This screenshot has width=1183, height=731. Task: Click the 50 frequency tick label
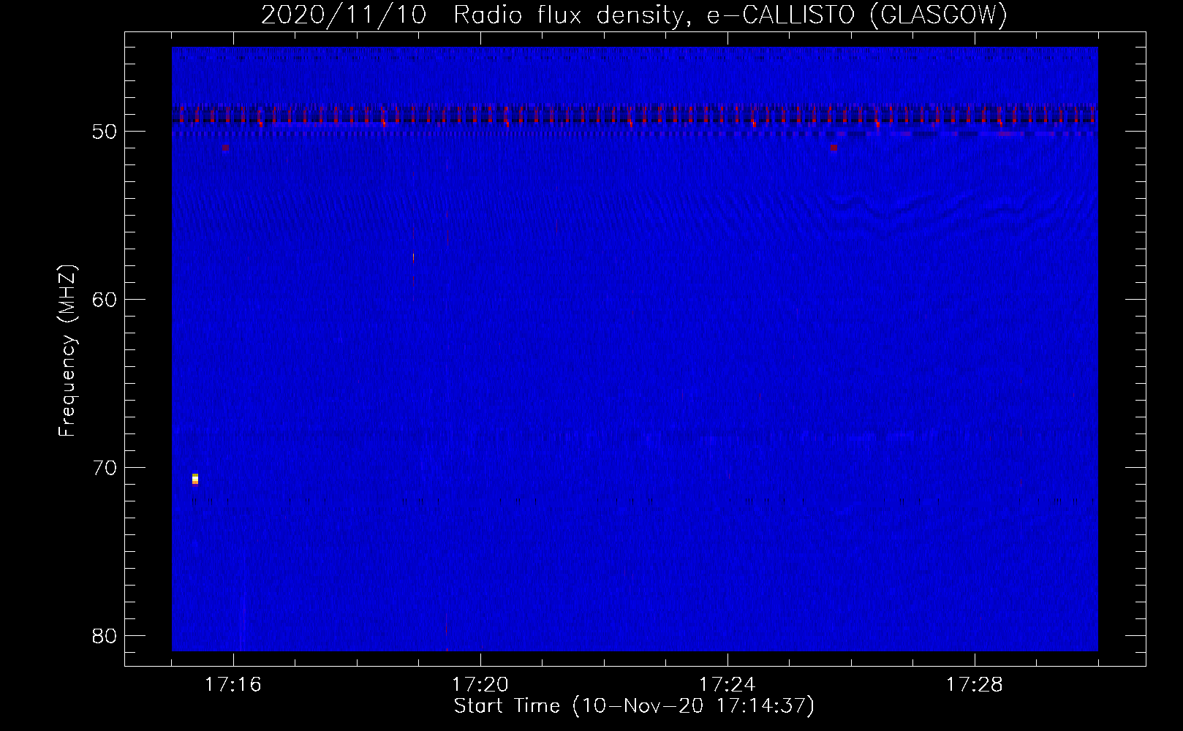[x=105, y=132]
